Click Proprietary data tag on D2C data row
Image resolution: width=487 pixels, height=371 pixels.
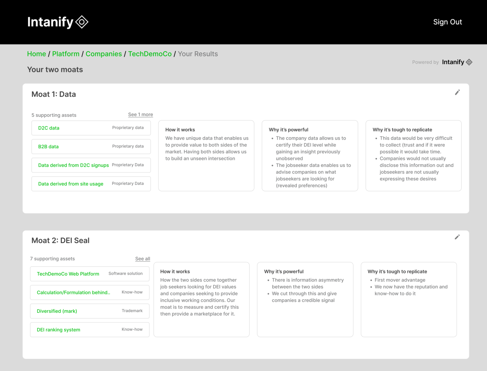[128, 128]
